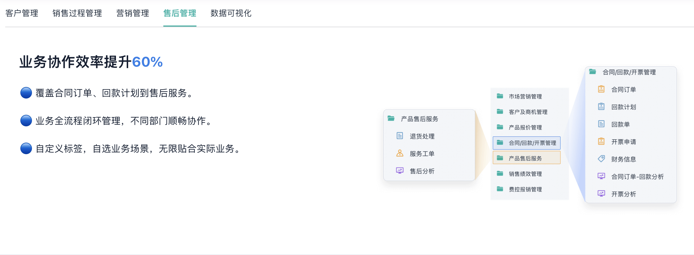This screenshot has width=694, height=255.
Task: Open 开票分析 in the contract panel
Action: tap(624, 194)
